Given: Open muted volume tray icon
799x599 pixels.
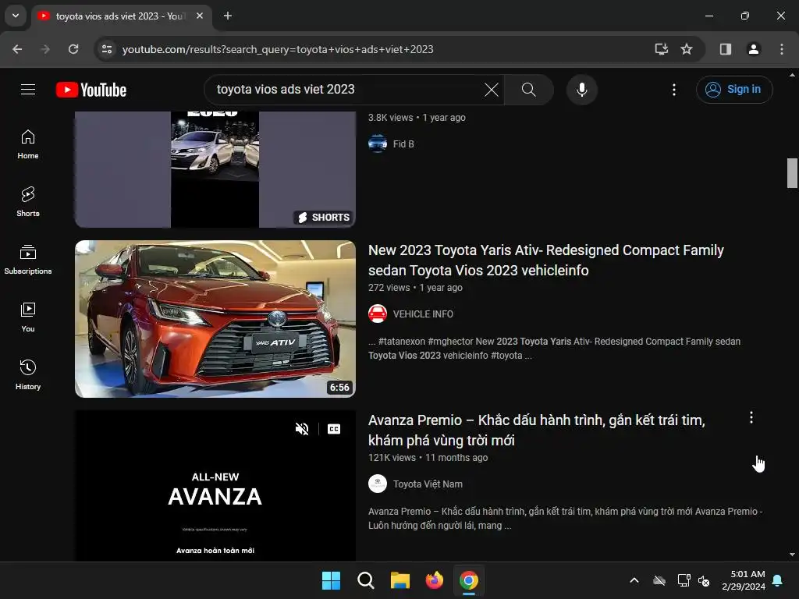Looking at the screenshot, I should 705,580.
